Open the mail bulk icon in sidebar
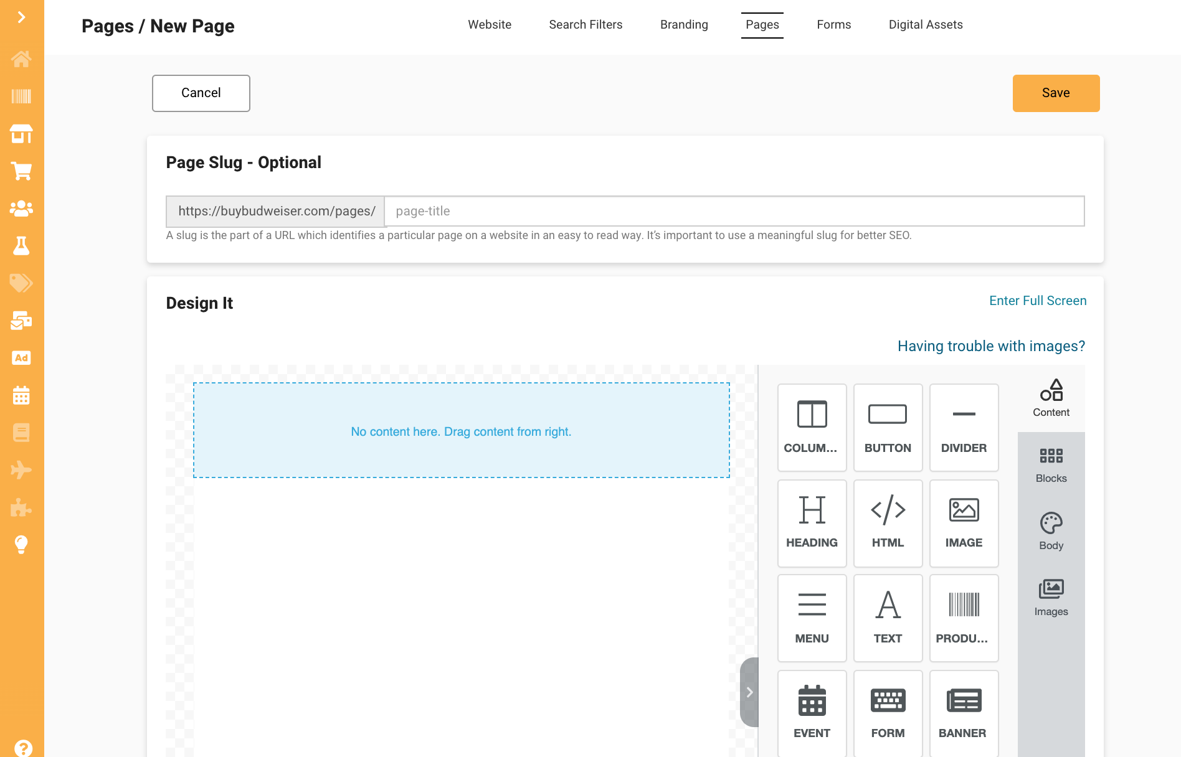Image resolution: width=1181 pixels, height=757 pixels. [x=21, y=321]
